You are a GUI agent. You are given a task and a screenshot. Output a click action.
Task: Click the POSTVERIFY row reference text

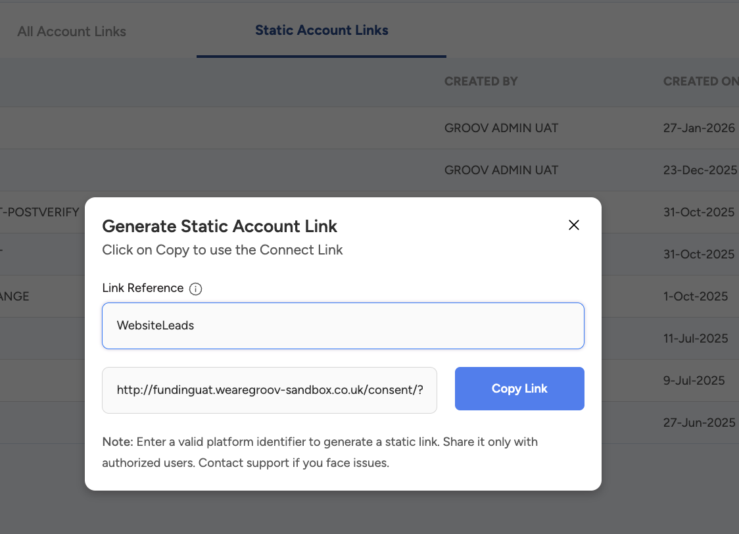(41, 212)
